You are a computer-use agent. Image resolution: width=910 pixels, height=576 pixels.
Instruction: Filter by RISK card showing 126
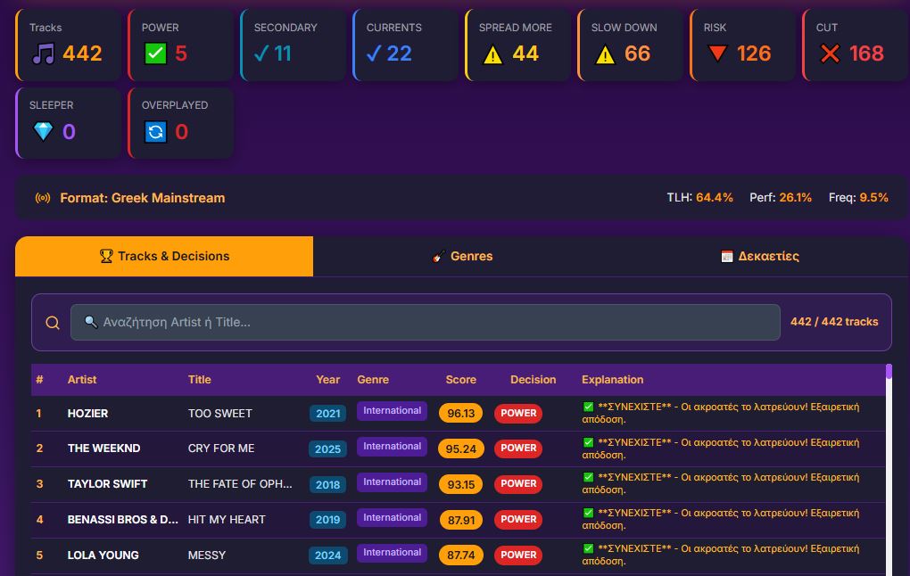743,45
